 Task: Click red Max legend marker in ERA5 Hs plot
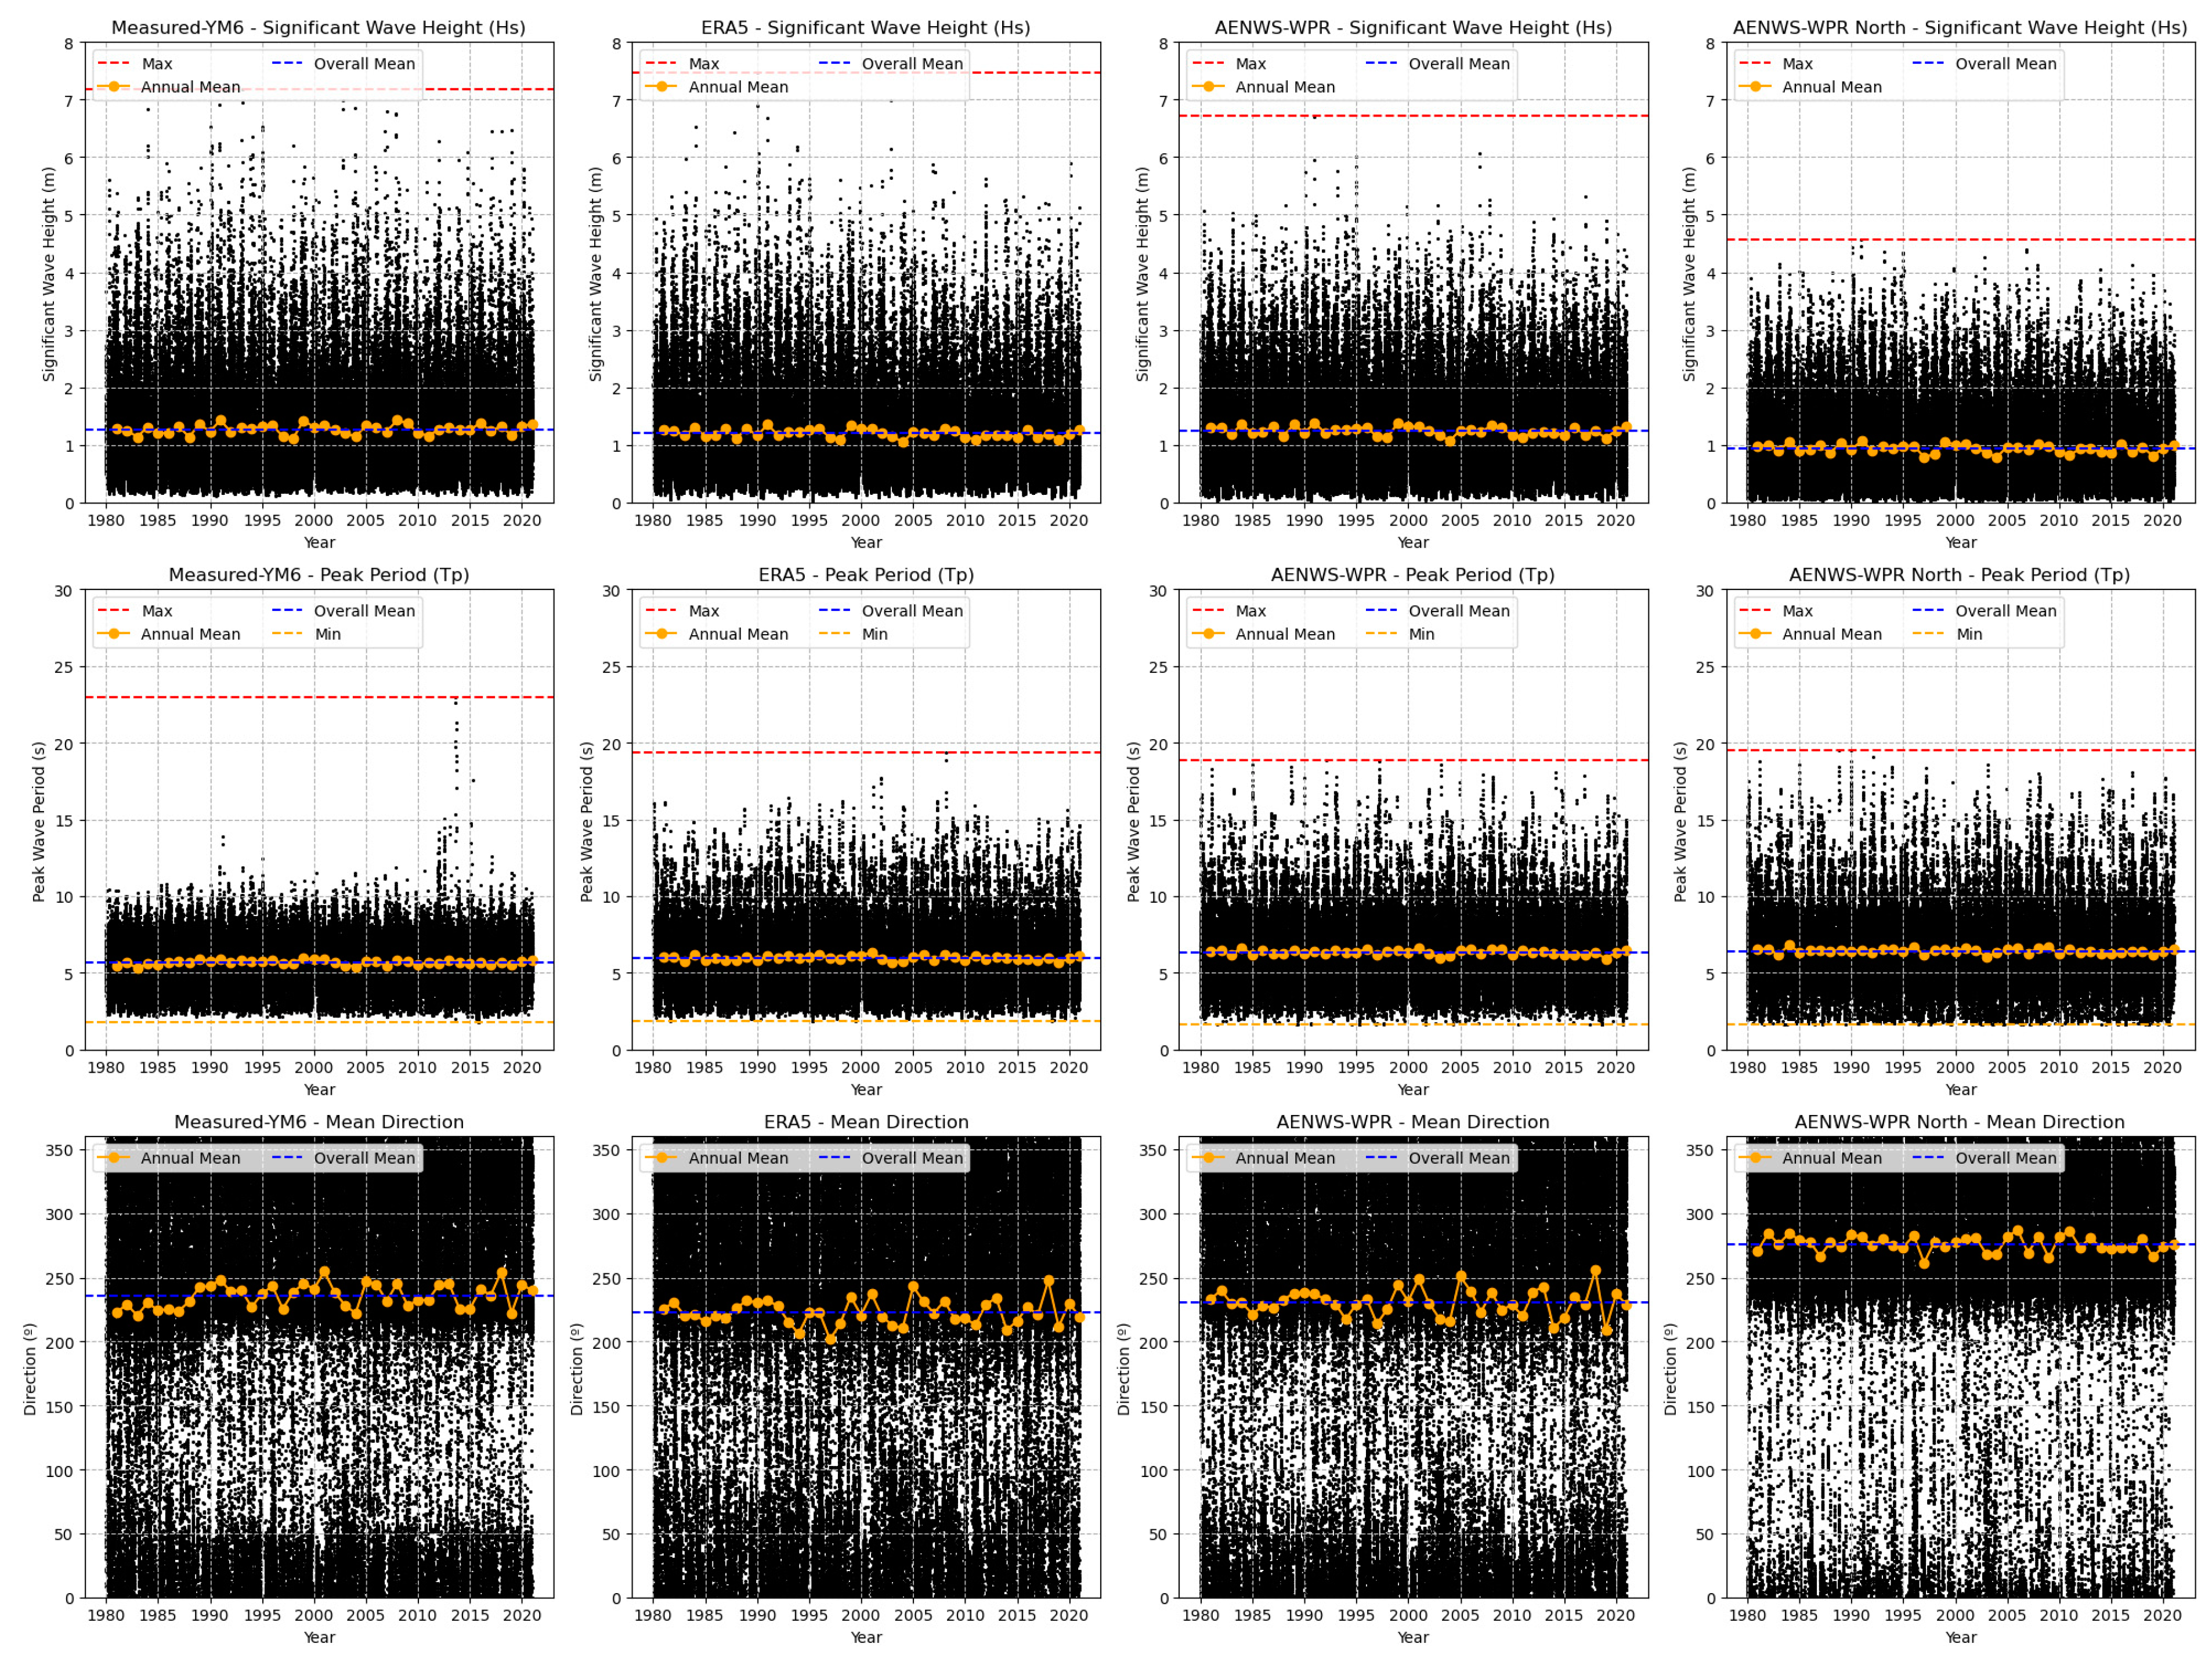(661, 64)
